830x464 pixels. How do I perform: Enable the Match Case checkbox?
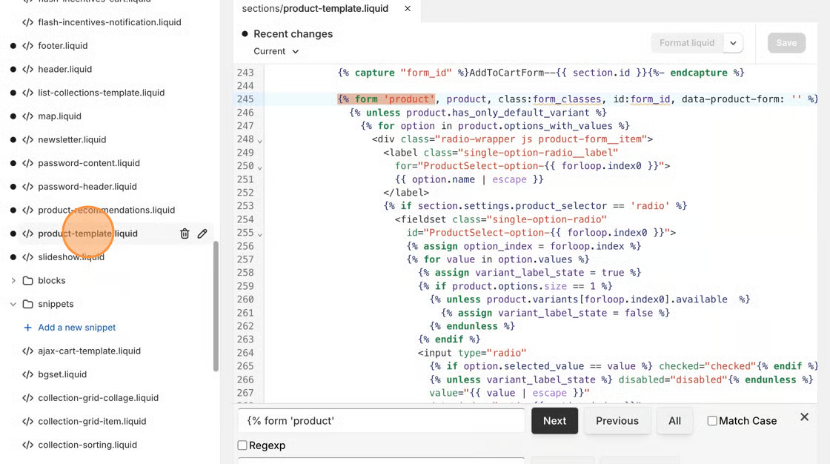pyautogui.click(x=712, y=421)
